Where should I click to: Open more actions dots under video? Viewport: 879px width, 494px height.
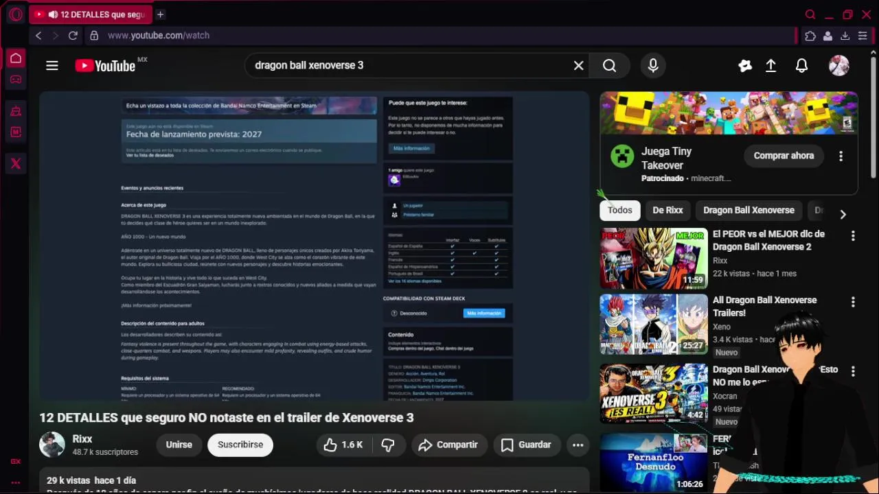tap(578, 445)
